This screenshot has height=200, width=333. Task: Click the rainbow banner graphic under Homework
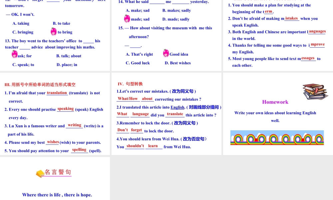(277, 138)
